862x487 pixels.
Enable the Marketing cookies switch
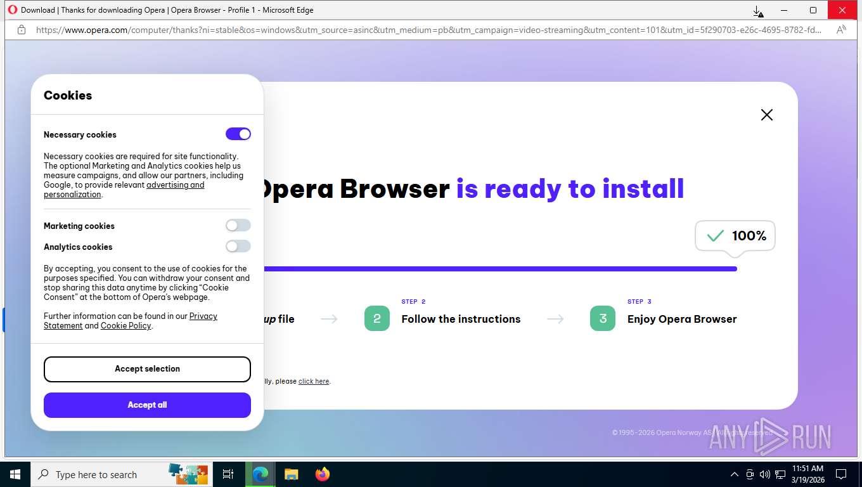coord(238,225)
